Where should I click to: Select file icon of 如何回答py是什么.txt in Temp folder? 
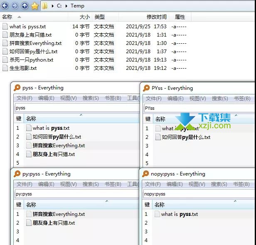point(5,52)
